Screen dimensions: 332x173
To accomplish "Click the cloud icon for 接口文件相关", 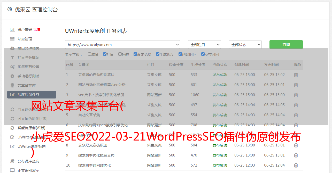I will [x=12, y=48].
